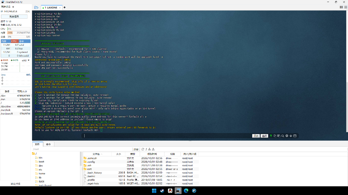Switch to the 1 LAXONE session tab
Screen dimensions: 348x195
[x=51, y=7]
